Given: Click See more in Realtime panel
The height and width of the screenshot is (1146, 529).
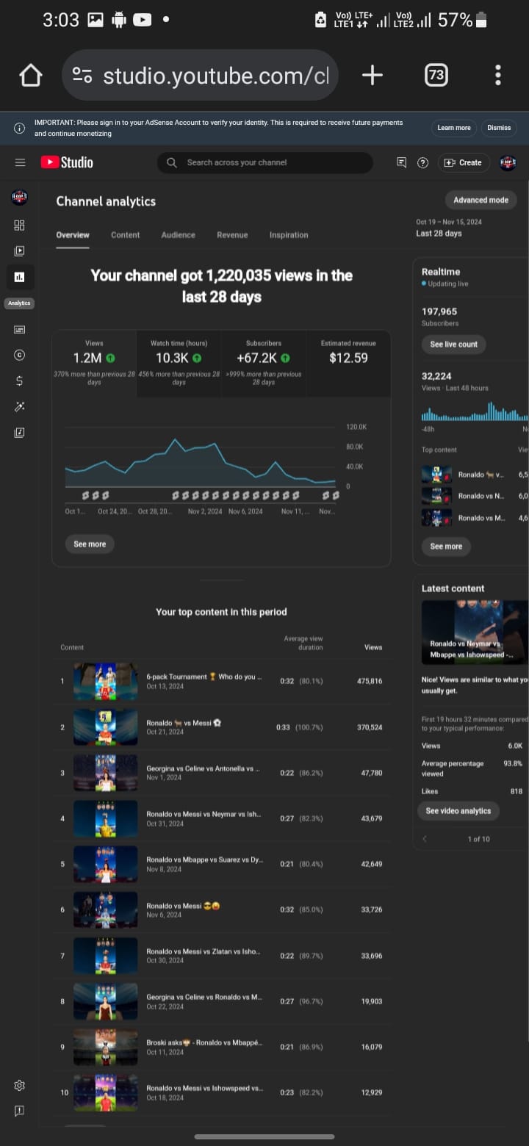Looking at the screenshot, I should point(446,547).
